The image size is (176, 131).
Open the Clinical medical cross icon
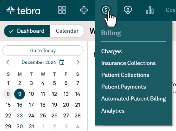[84, 10]
